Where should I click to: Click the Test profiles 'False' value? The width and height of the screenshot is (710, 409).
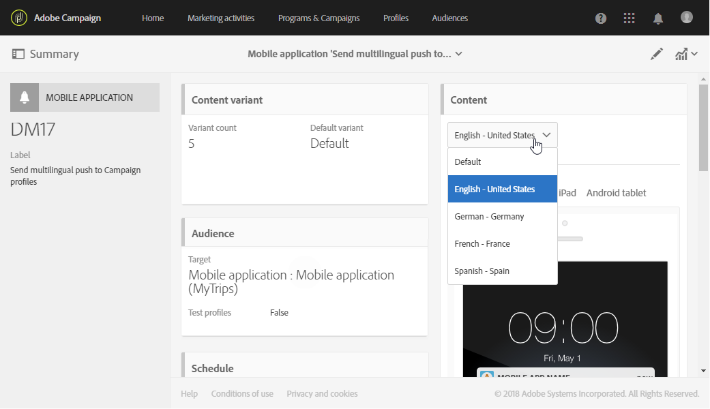tap(279, 313)
